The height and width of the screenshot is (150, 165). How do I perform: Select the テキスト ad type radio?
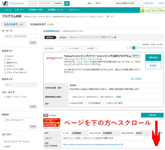pos(5,66)
